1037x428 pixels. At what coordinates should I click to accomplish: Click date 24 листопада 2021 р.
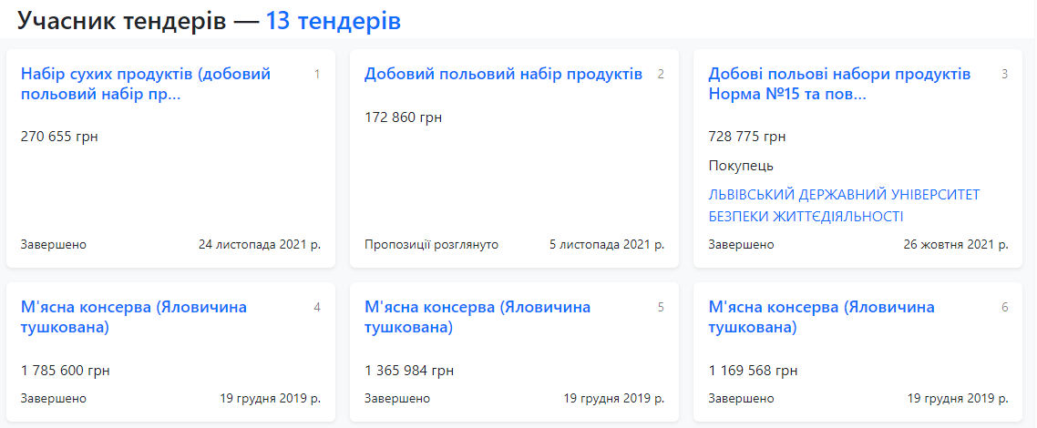click(259, 245)
